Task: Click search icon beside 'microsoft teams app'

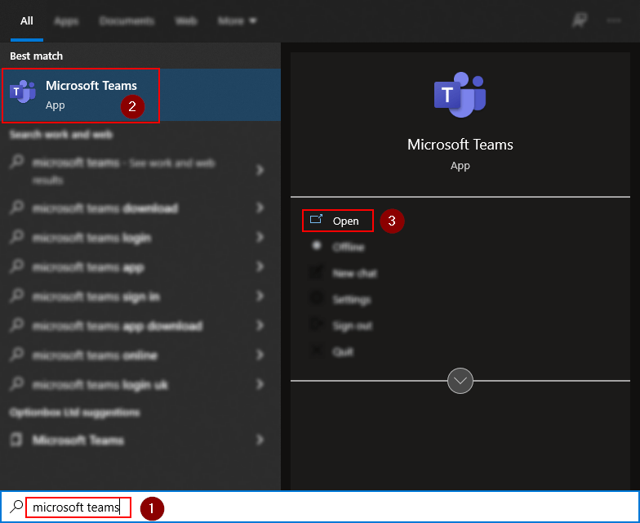Action: pyautogui.click(x=16, y=266)
